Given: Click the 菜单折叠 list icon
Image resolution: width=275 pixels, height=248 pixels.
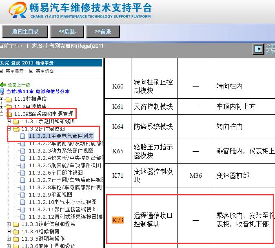Looking at the screenshot, I should pos(31,71).
